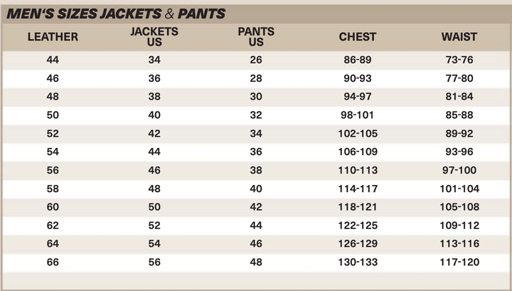512x291 pixels.
Task: Click the jackets US size 56 cell
Action: [x=154, y=262]
